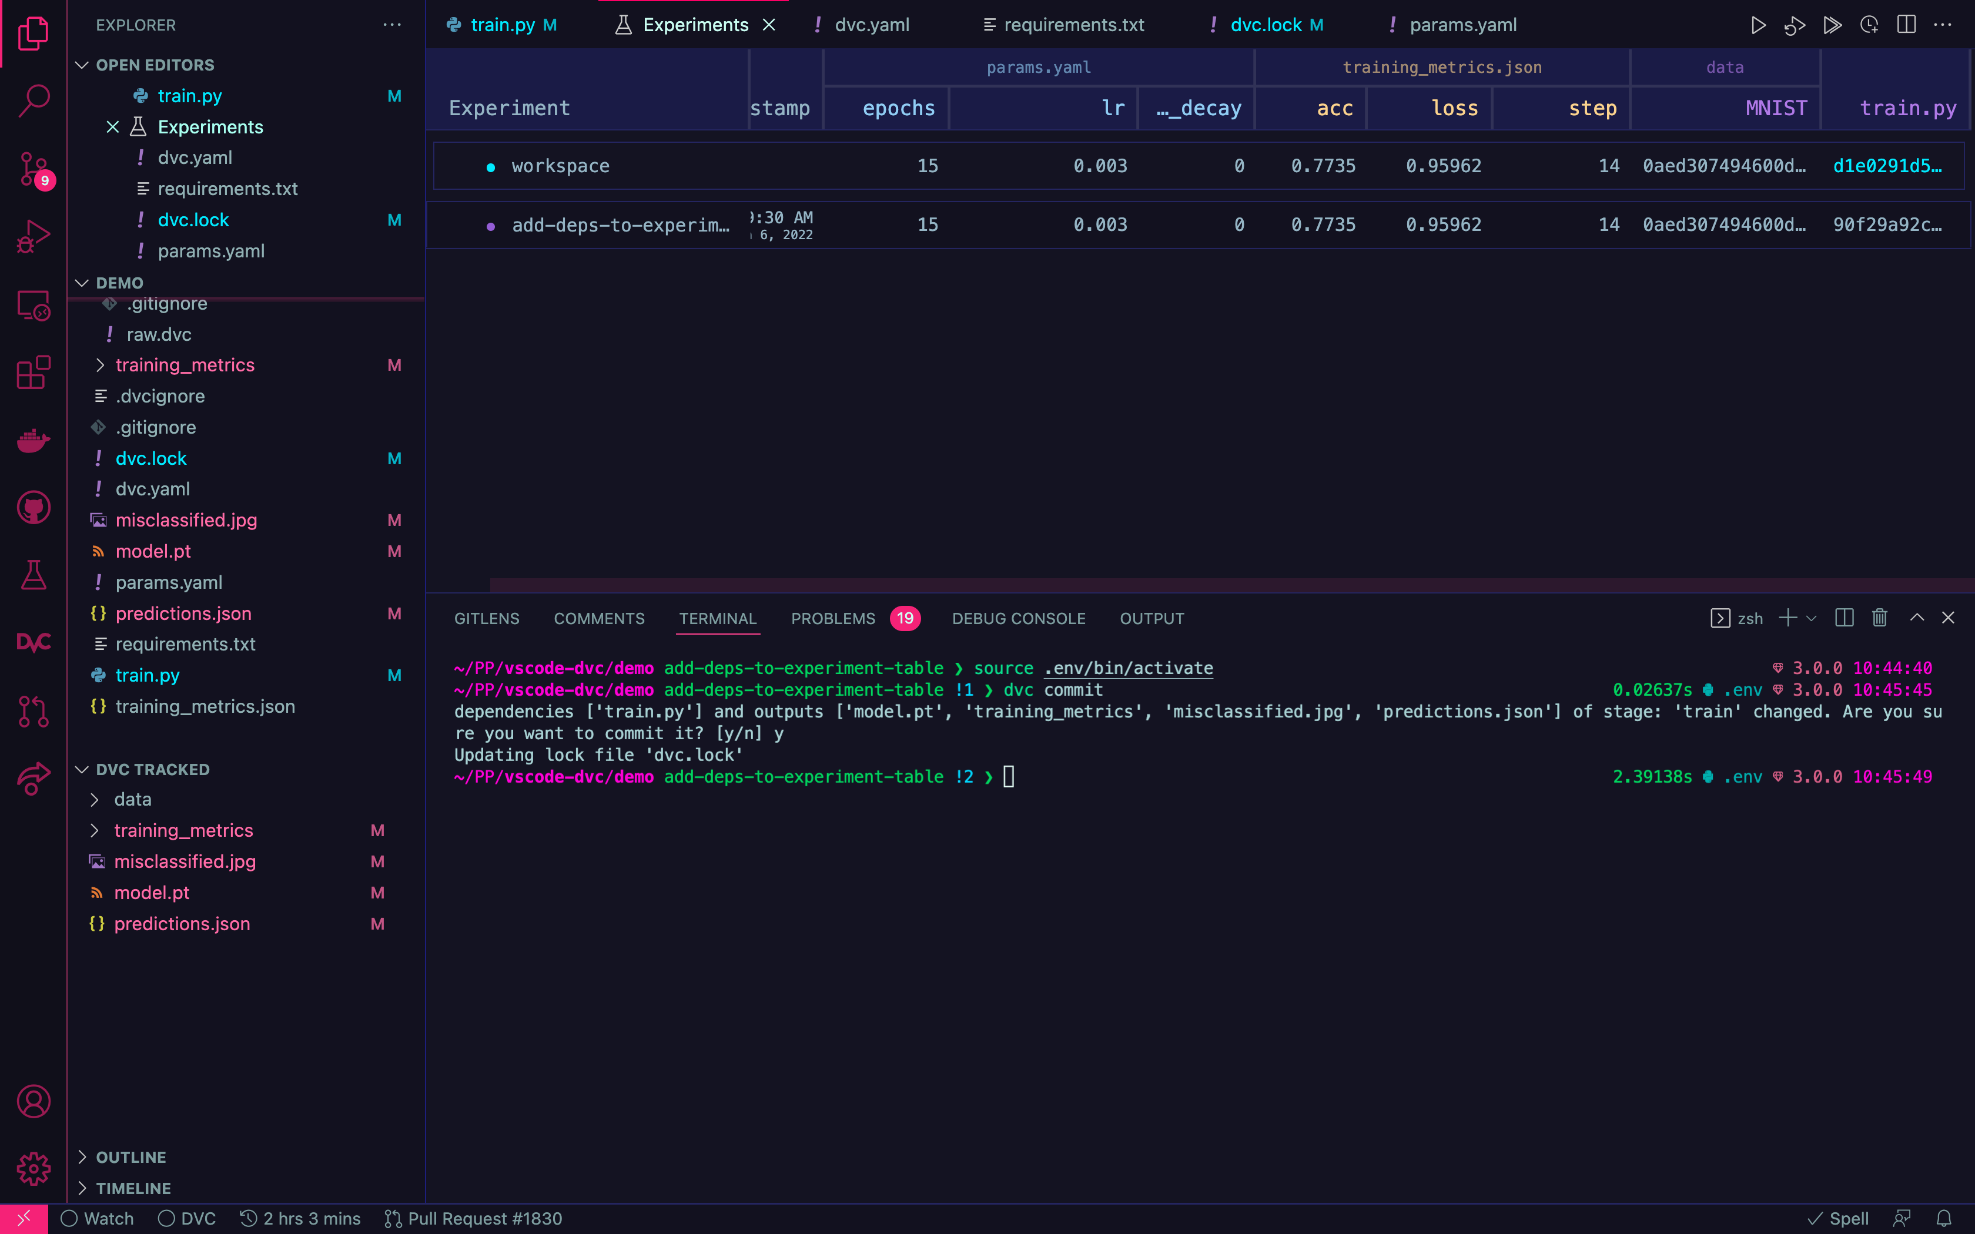Viewport: 1975px width, 1234px height.
Task: Expand the training_metrics folder in DEMO
Action: coord(185,365)
